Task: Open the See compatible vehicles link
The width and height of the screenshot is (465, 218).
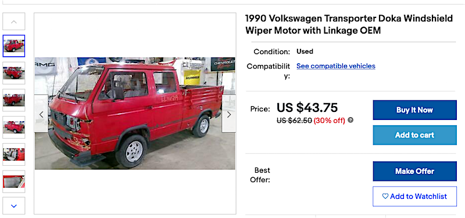Action: coord(336,66)
